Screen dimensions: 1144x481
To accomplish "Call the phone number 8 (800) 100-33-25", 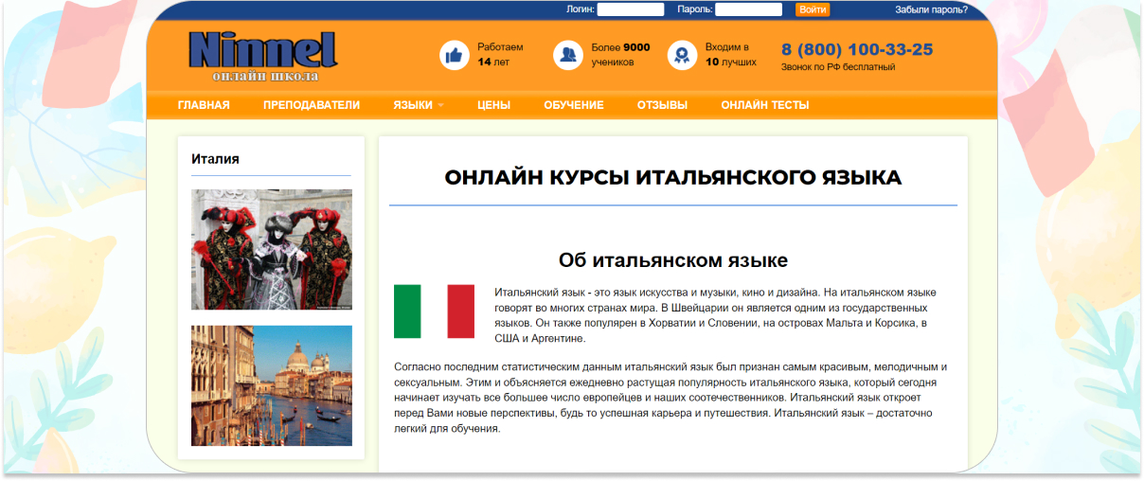I will [x=857, y=49].
